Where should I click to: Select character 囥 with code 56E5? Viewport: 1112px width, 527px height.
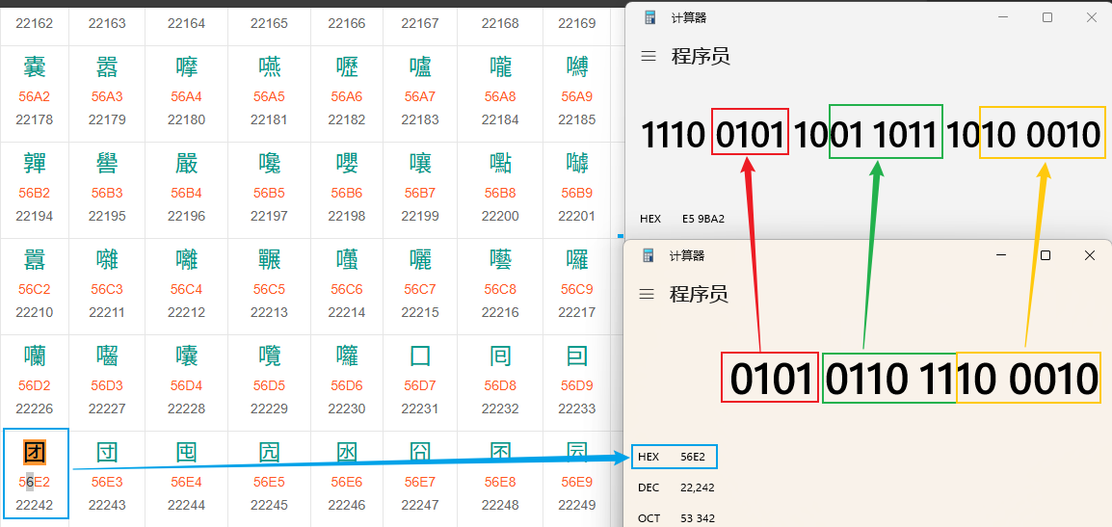[270, 452]
